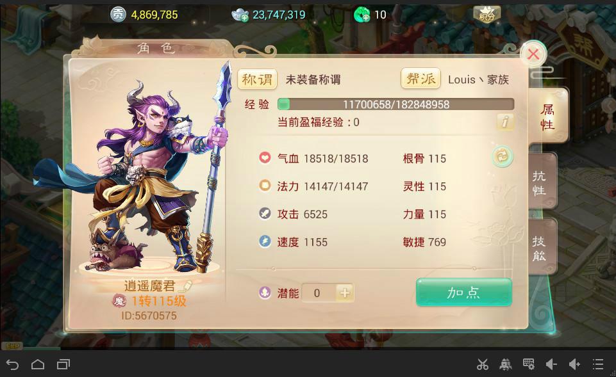
Task: Tap the green jade add icon
Action: pos(362,15)
